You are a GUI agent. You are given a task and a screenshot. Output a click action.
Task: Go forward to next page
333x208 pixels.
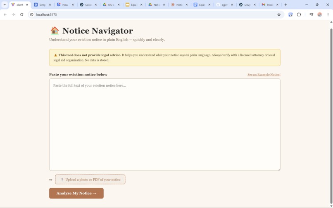pyautogui.click(x=13, y=14)
